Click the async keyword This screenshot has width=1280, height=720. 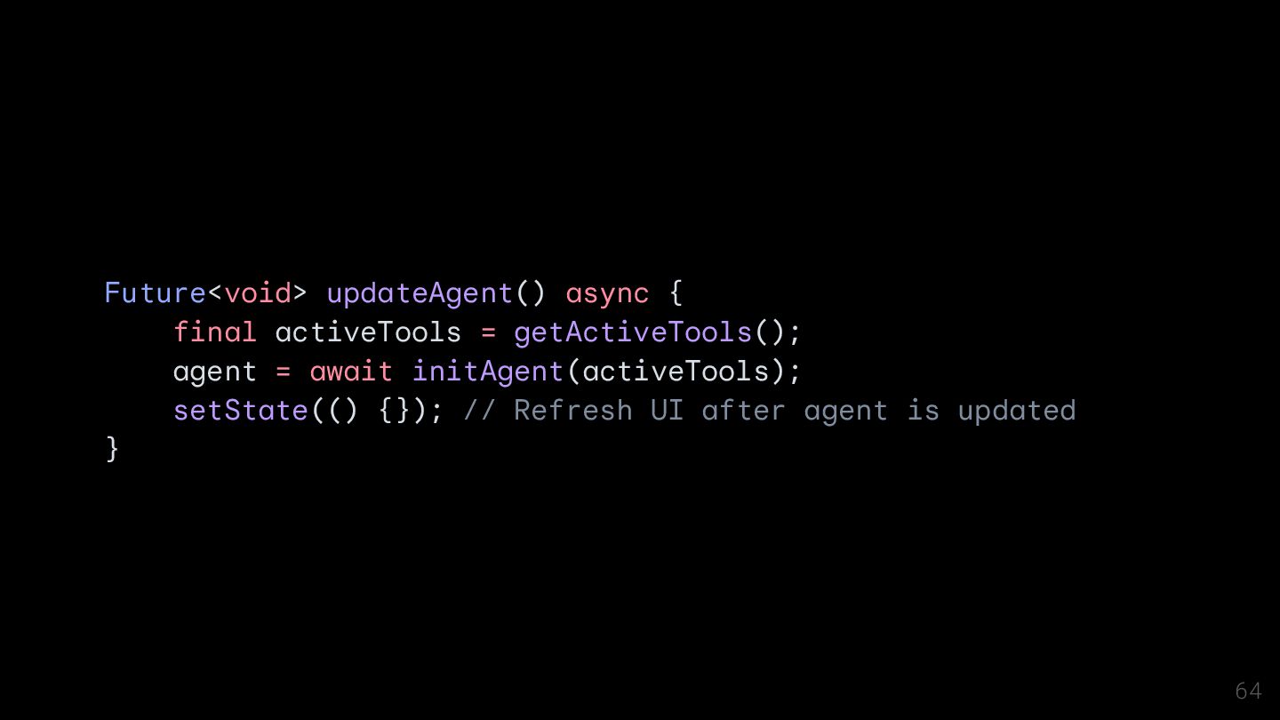coord(607,294)
